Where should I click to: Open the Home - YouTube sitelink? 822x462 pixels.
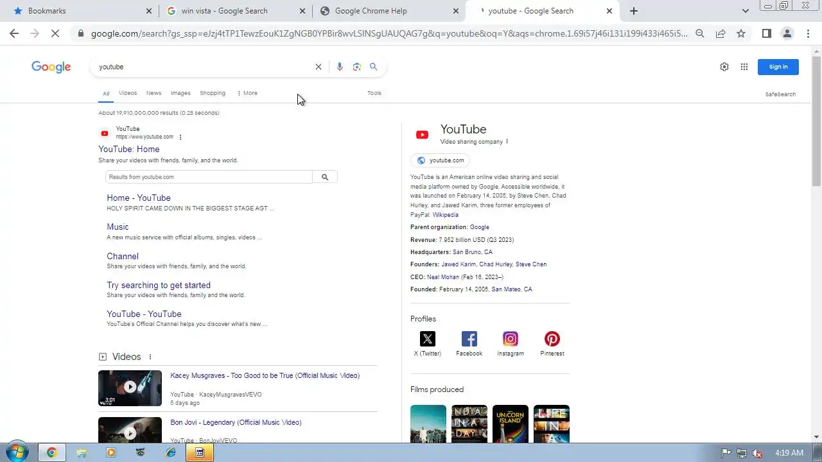(139, 198)
